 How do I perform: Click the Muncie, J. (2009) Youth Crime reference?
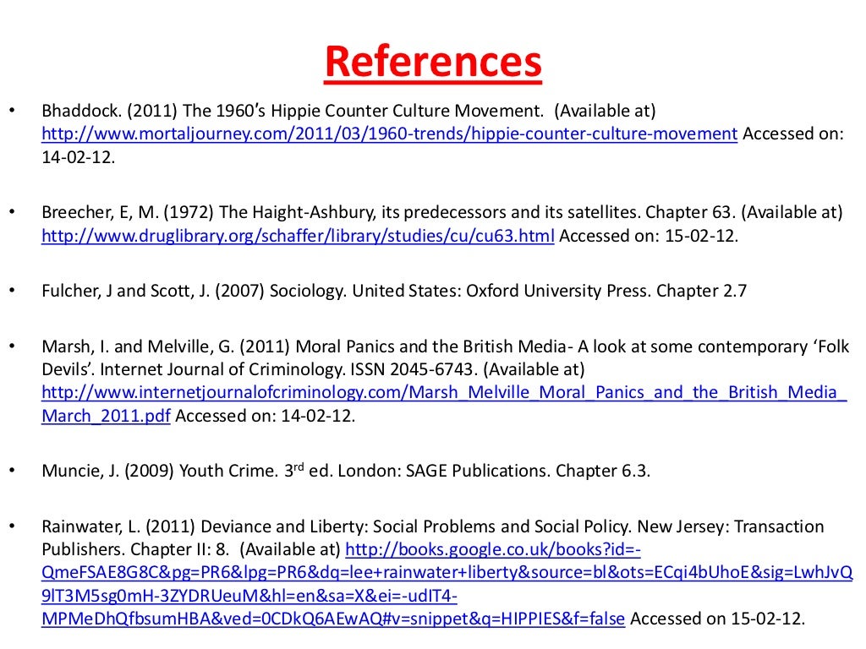coord(346,471)
